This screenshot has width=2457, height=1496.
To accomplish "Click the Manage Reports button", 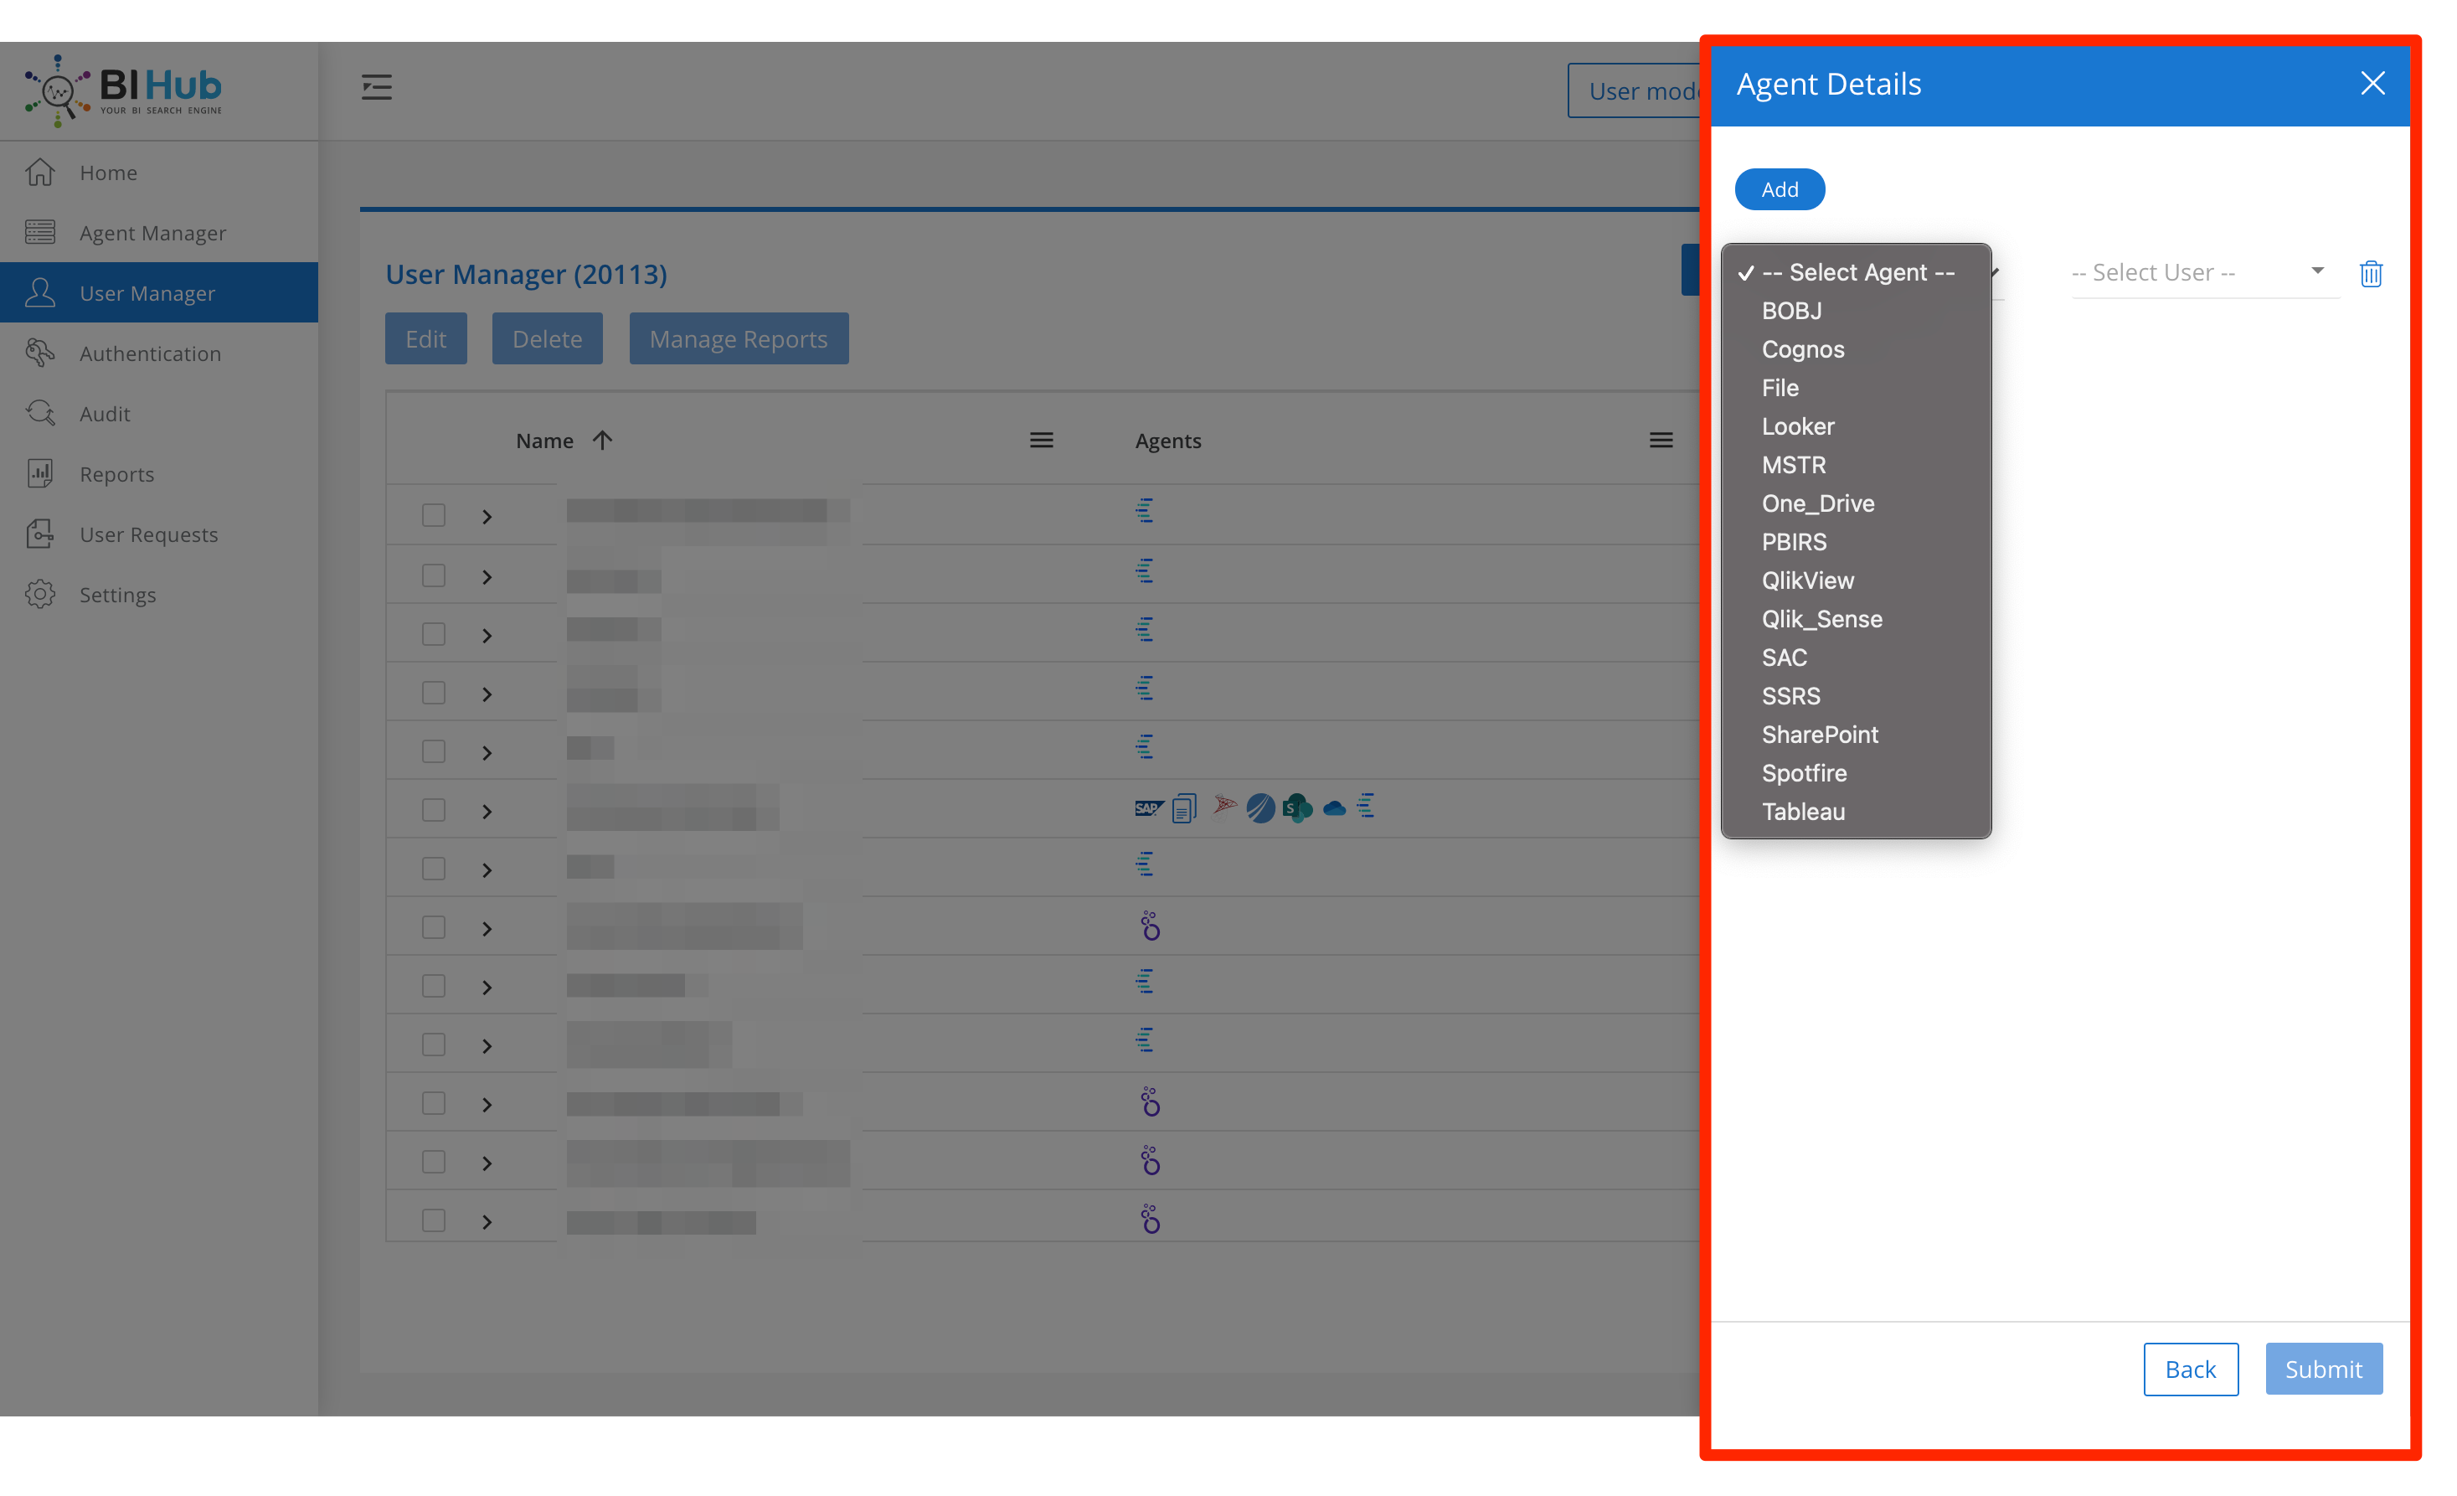I will pos(738,339).
